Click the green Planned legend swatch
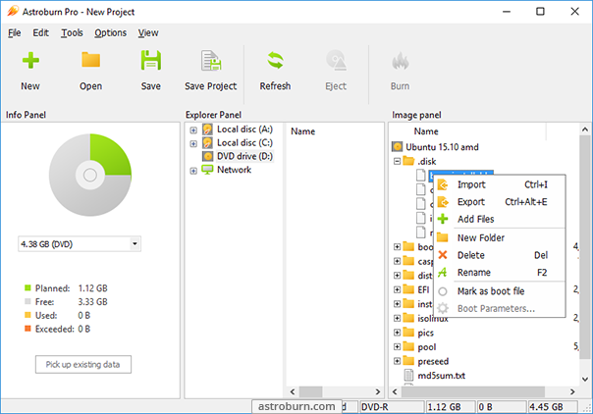593x414 pixels. (x=27, y=287)
